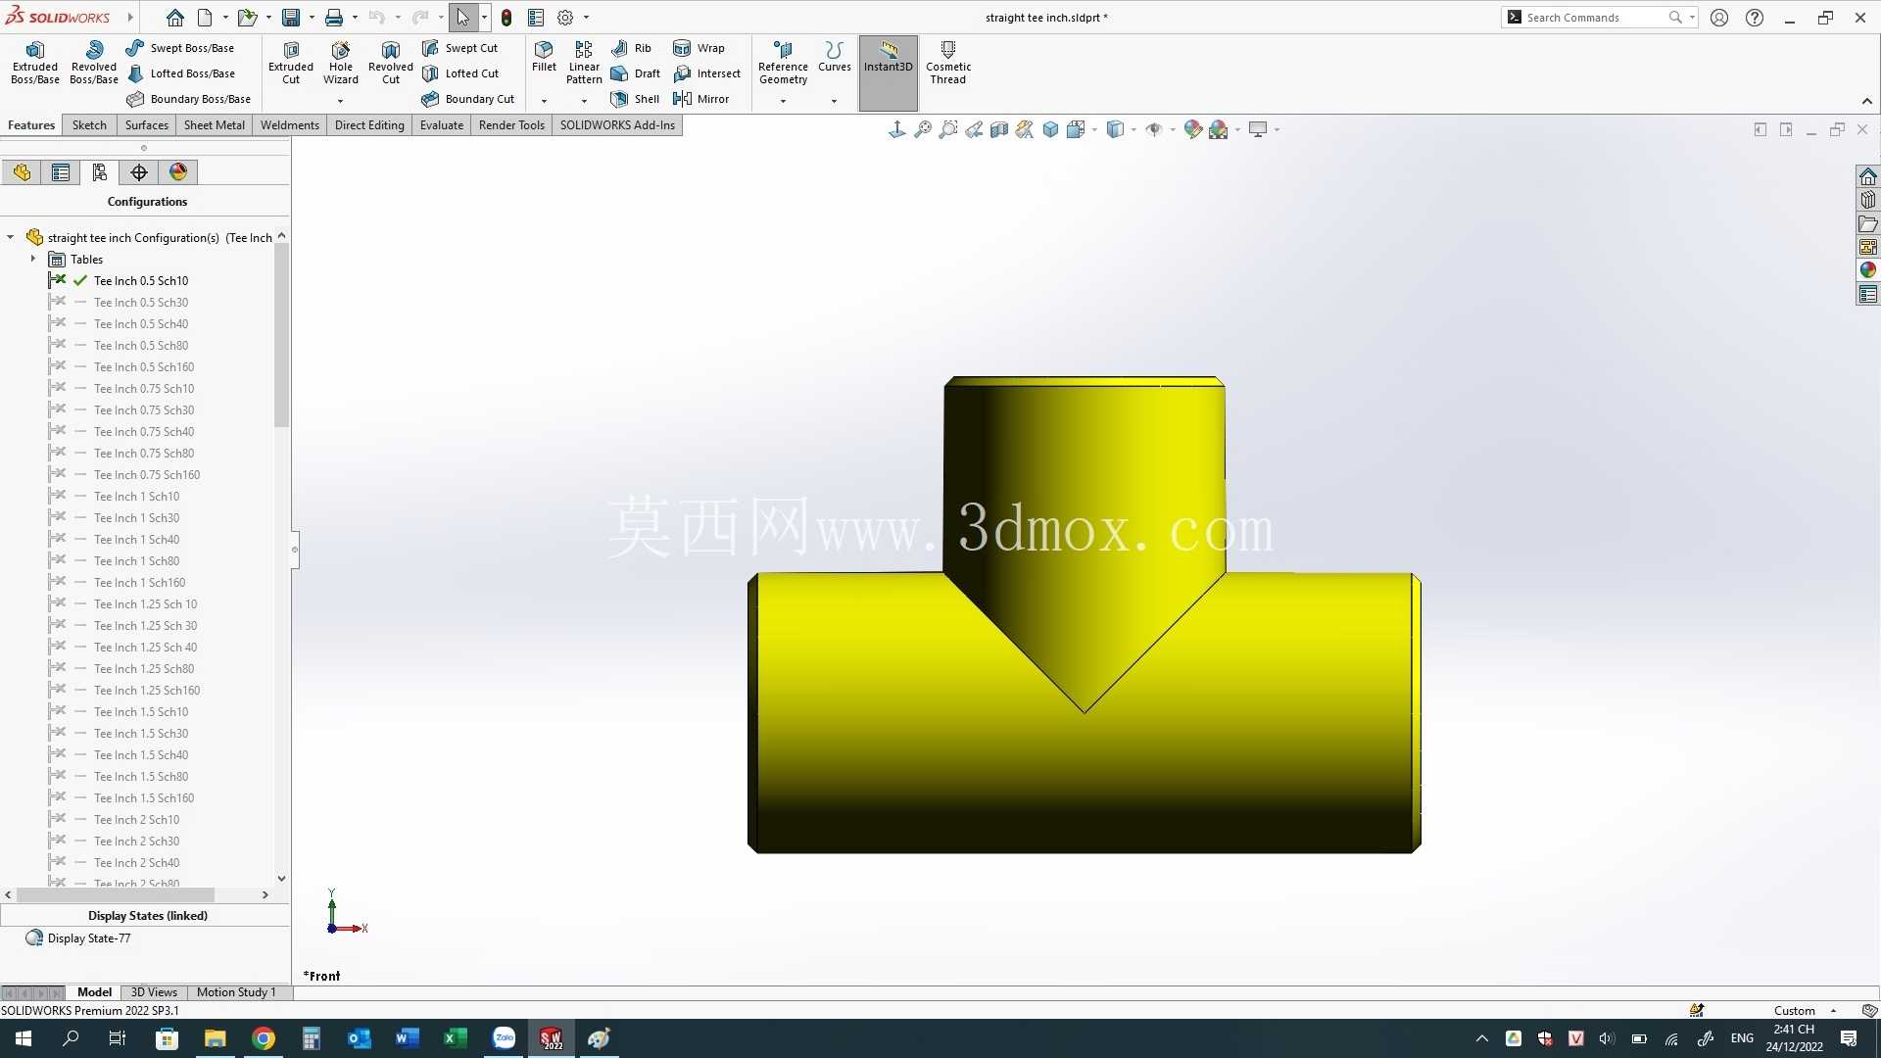
Task: Select the Linear Pattern tool
Action: click(x=584, y=63)
